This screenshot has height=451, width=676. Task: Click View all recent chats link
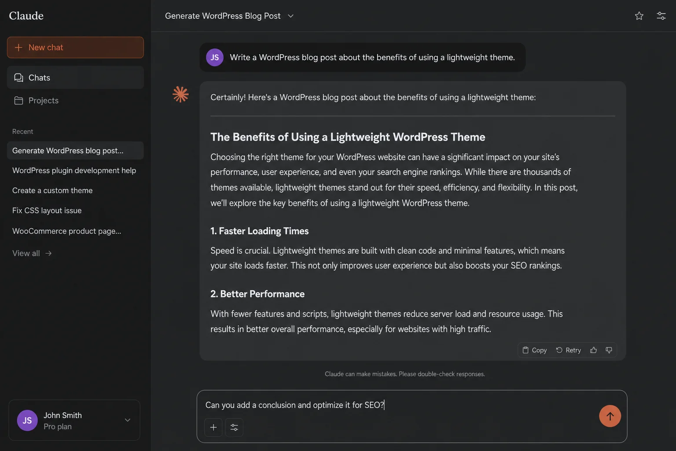(32, 253)
